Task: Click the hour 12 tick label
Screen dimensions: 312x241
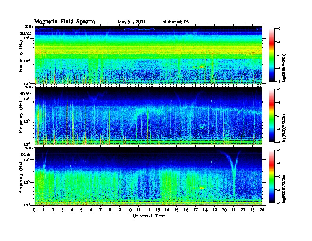Action: 148,210
